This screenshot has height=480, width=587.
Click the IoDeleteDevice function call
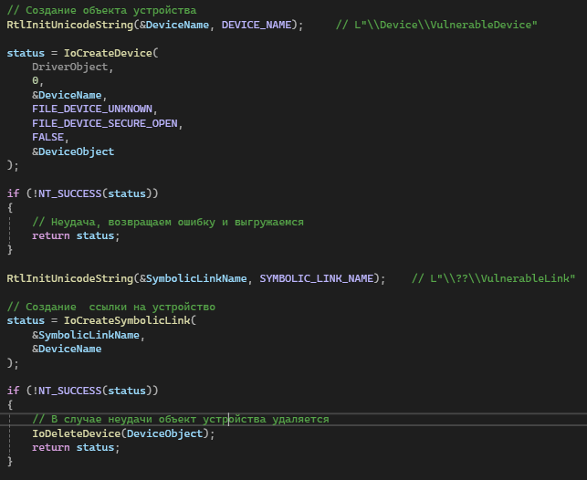point(76,433)
